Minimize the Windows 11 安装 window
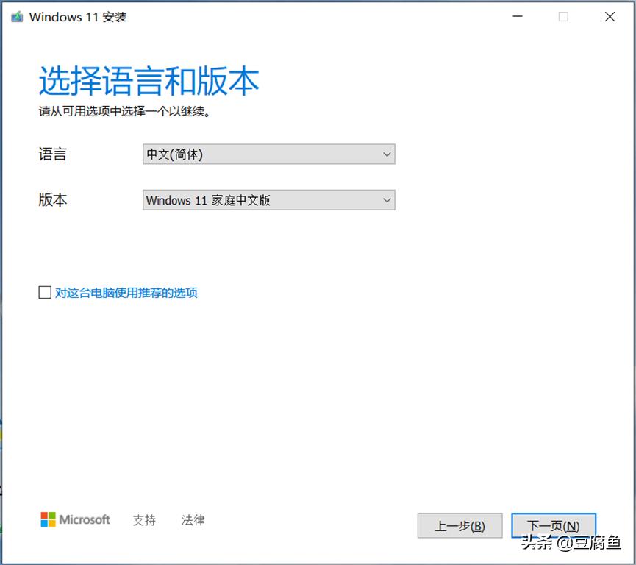 518,16
